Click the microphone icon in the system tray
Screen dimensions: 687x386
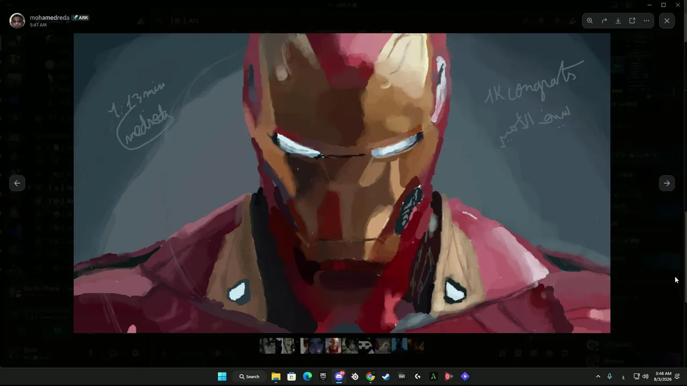coord(610,376)
